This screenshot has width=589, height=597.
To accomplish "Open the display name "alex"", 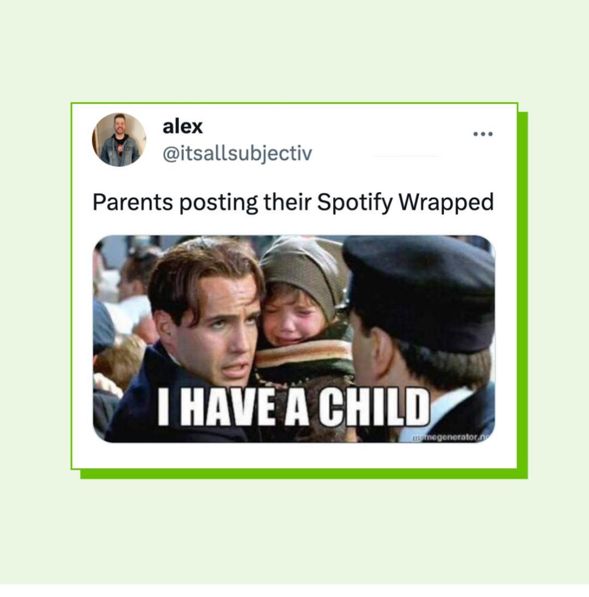I will click(x=183, y=126).
